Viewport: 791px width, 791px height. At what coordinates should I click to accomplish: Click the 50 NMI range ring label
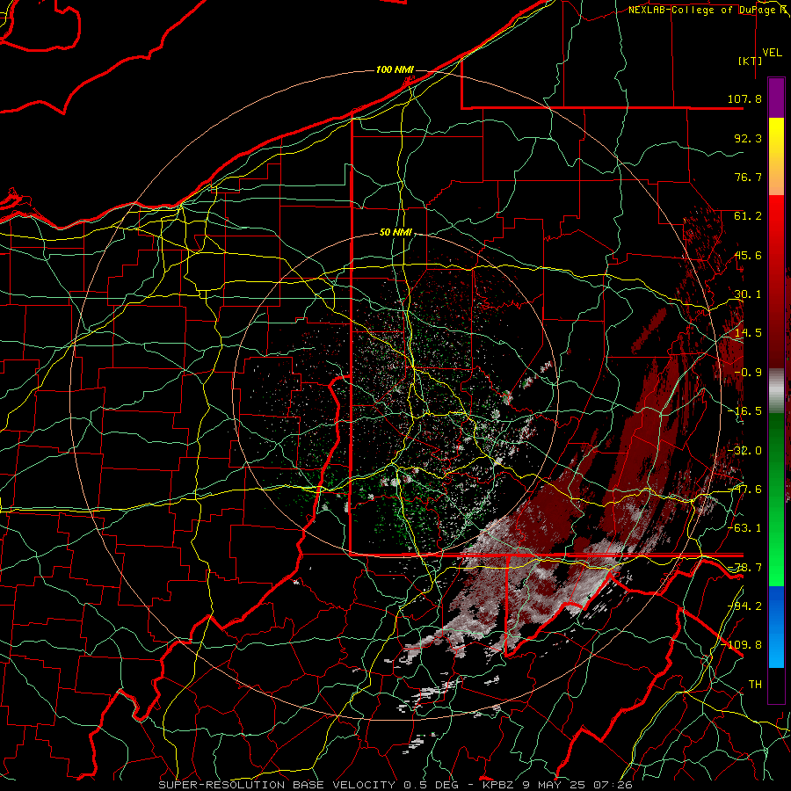point(395,233)
